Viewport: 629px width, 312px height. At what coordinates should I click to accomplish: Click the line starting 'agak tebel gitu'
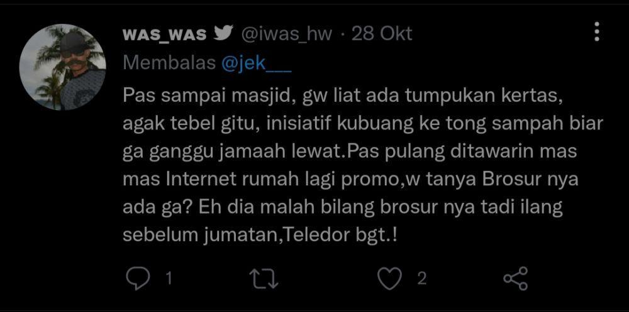[x=363, y=124]
